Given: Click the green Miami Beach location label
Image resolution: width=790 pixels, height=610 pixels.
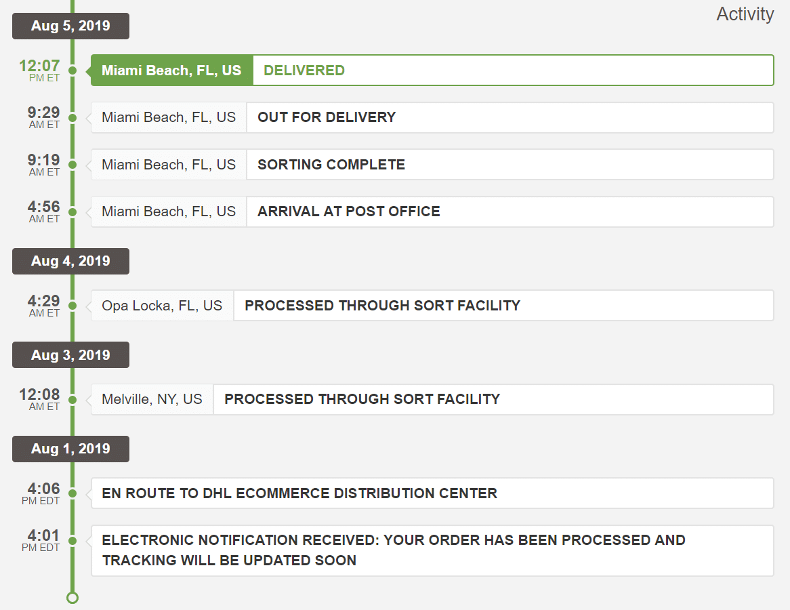Looking at the screenshot, I should point(171,70).
